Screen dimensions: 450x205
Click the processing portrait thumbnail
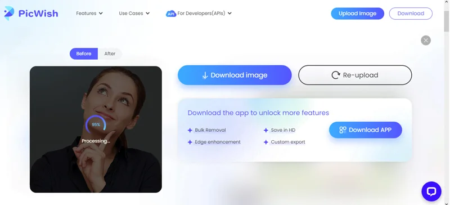(x=96, y=130)
